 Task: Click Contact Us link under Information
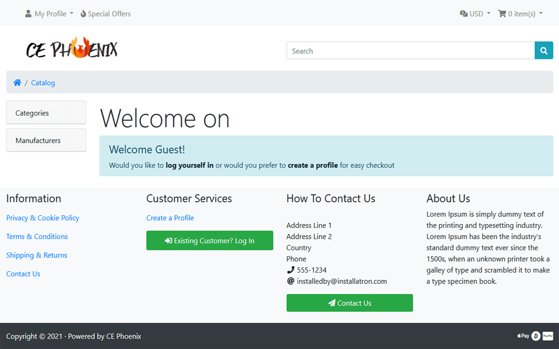23,274
